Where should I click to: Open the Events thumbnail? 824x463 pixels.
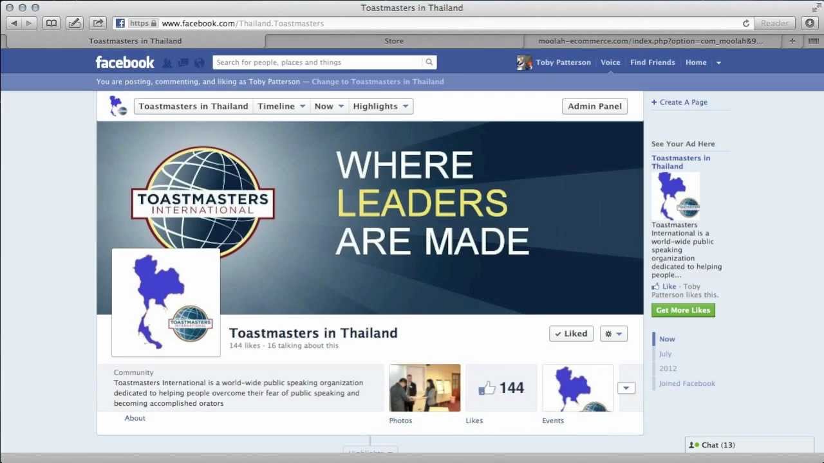click(x=577, y=388)
